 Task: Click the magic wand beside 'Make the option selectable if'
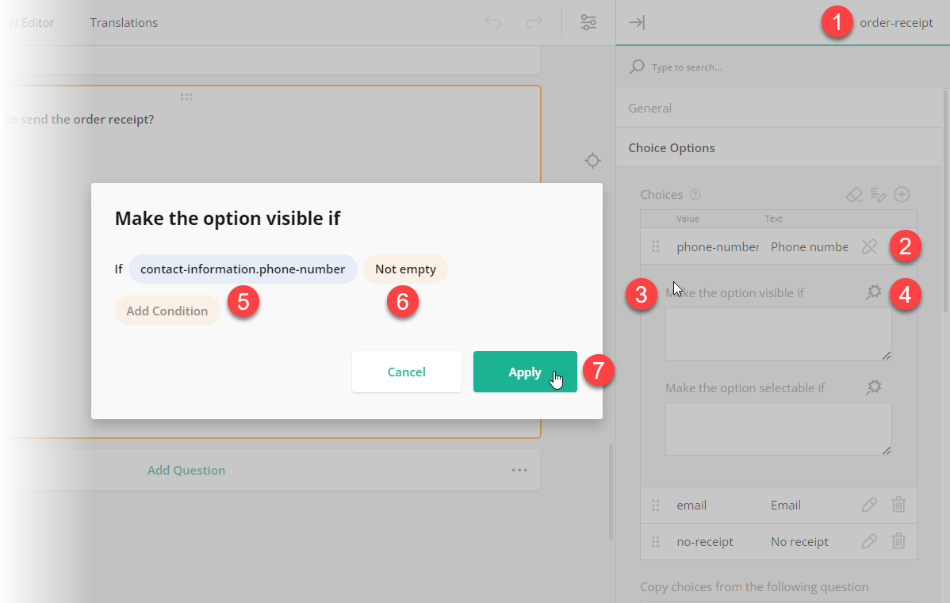point(873,387)
